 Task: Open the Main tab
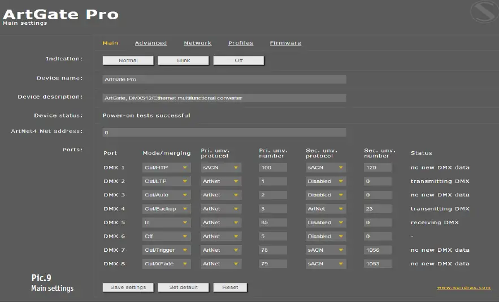110,43
